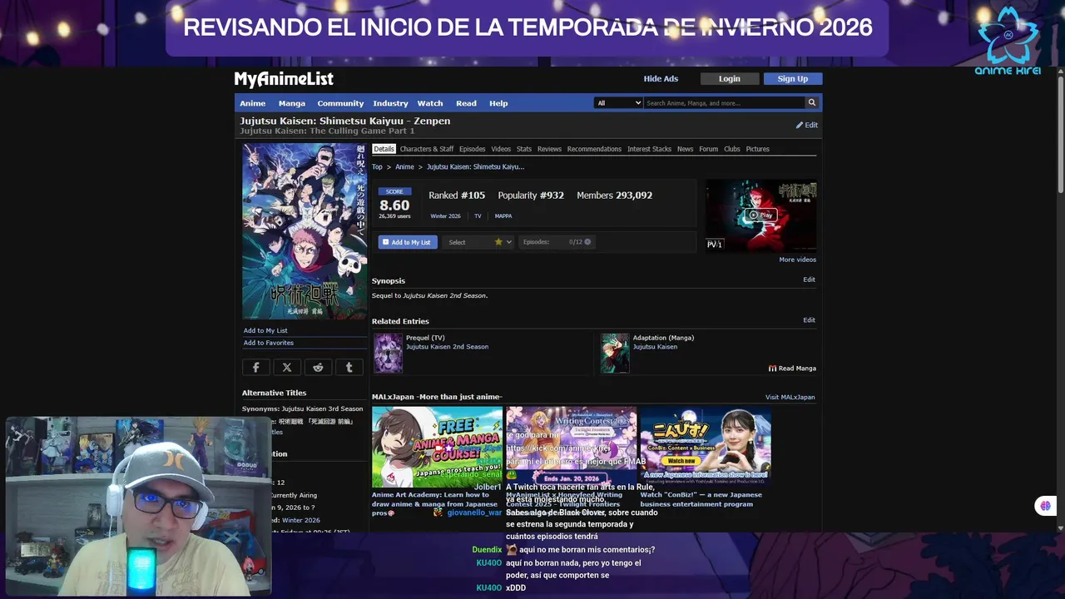Click the Hide Ads link
Image resolution: width=1065 pixels, height=599 pixels.
click(661, 79)
